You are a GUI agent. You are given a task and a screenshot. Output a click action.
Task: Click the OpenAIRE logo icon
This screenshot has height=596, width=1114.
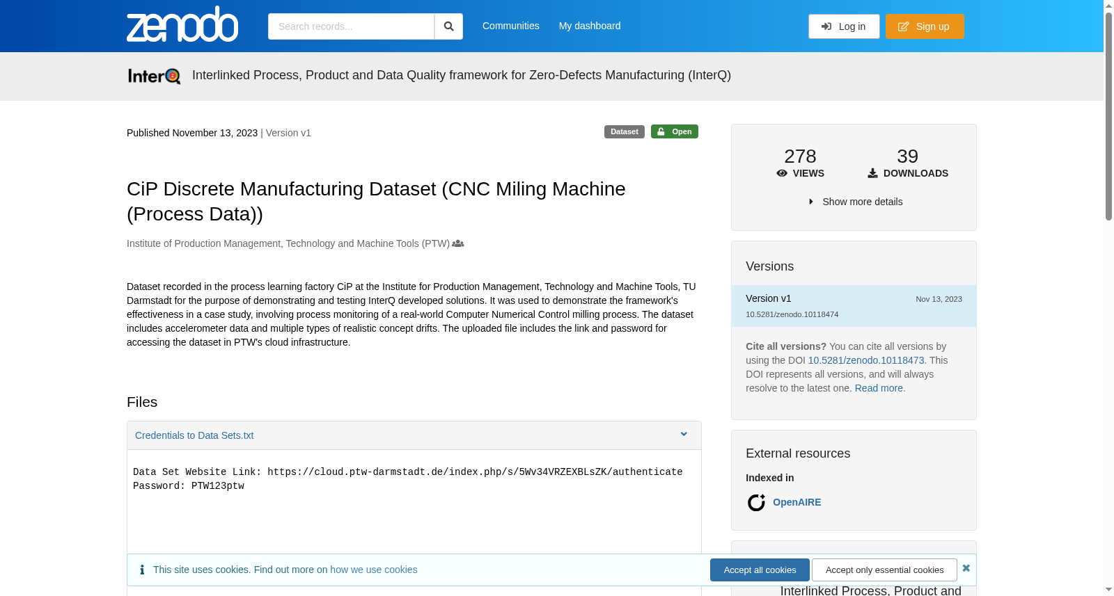(756, 502)
